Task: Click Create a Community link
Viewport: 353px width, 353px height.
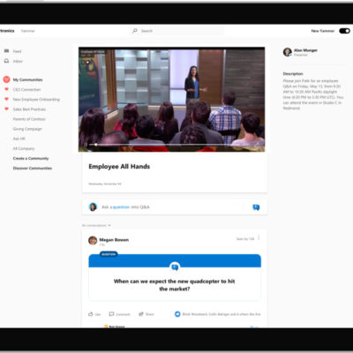Action: click(x=31, y=158)
